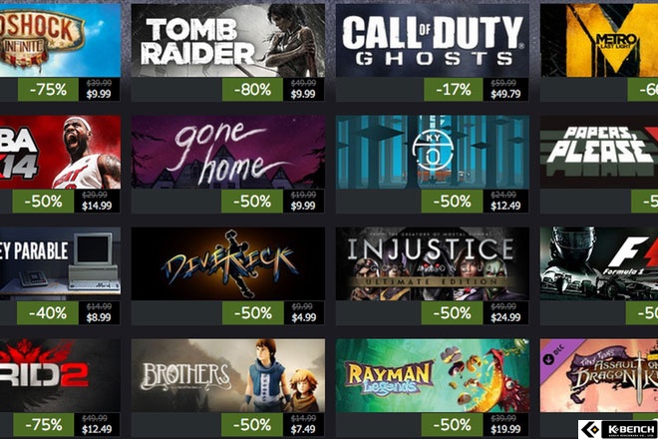The image size is (658, 439).
Task: Select the Brothers game banner
Action: 228,375
